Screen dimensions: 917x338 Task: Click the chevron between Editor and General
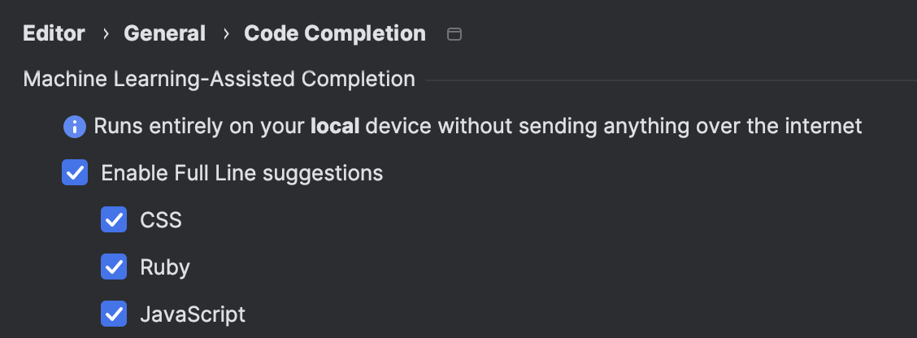pos(105,34)
